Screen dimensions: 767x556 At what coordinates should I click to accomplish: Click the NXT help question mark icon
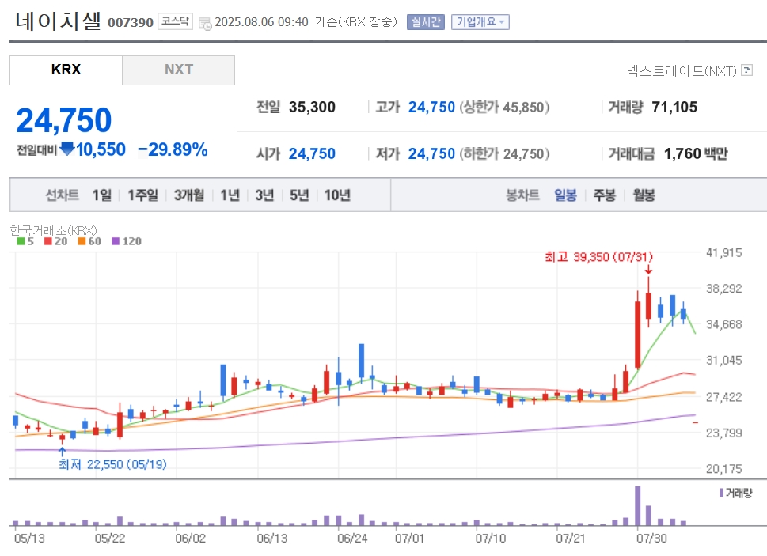tap(746, 70)
